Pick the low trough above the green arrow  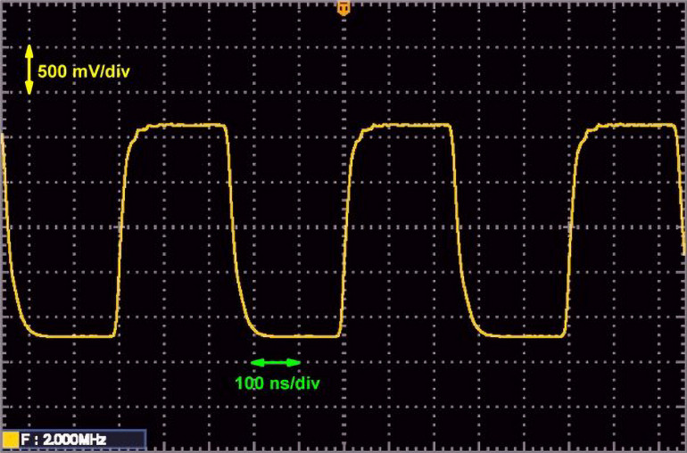pyautogui.click(x=294, y=336)
